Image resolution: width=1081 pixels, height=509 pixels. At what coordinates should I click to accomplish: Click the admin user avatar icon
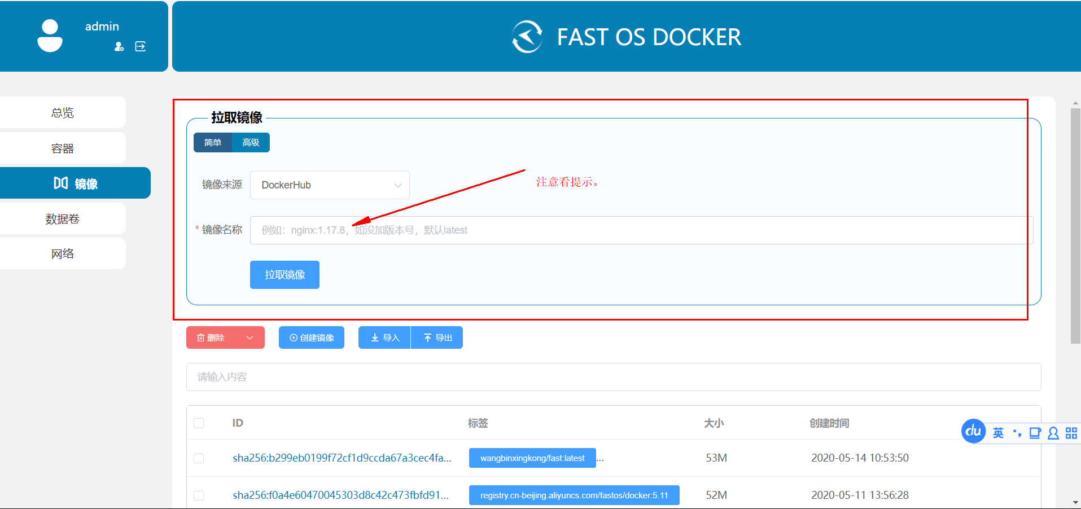point(50,36)
